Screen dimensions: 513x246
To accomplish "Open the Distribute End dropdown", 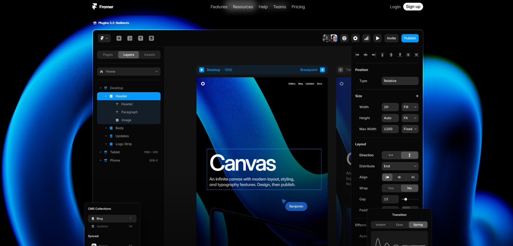I will coord(400,166).
